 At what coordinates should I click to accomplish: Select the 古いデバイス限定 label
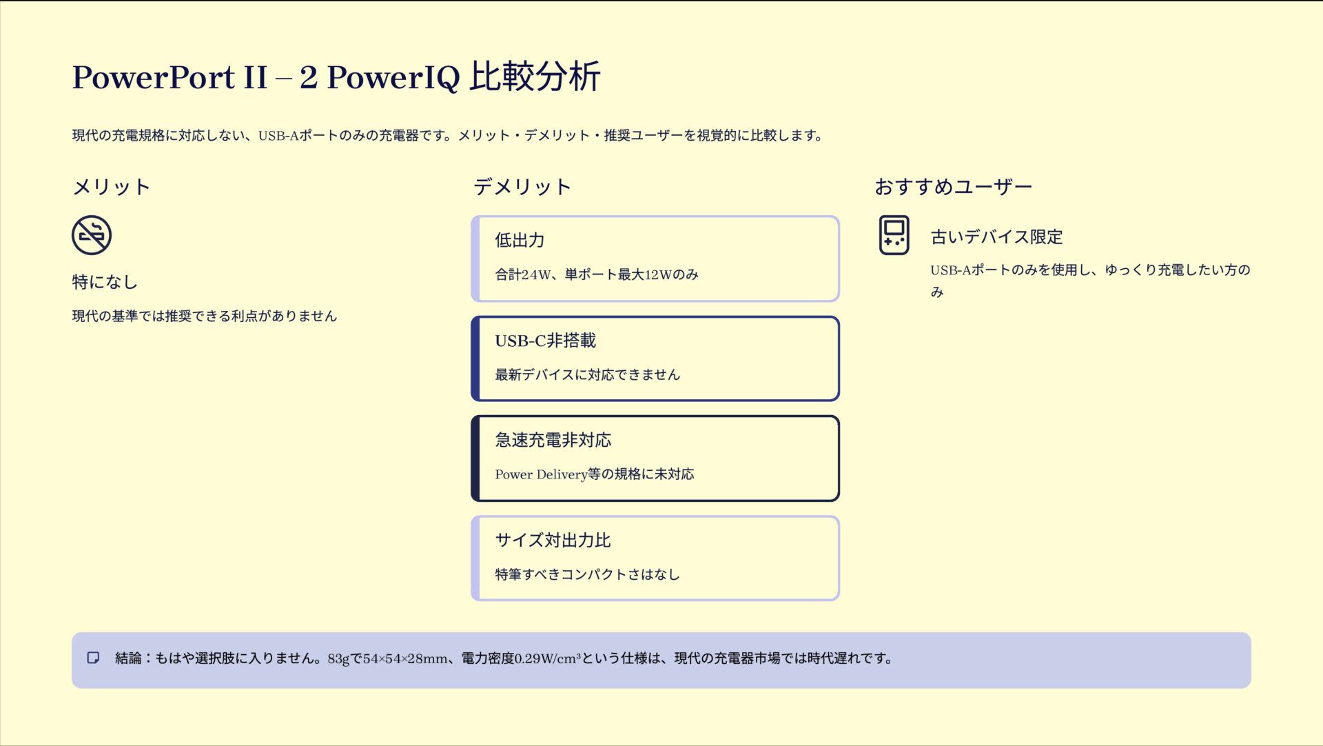[996, 236]
